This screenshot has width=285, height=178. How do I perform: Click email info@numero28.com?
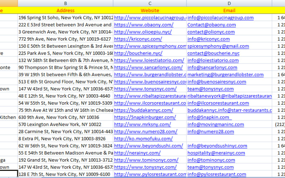click(211, 132)
